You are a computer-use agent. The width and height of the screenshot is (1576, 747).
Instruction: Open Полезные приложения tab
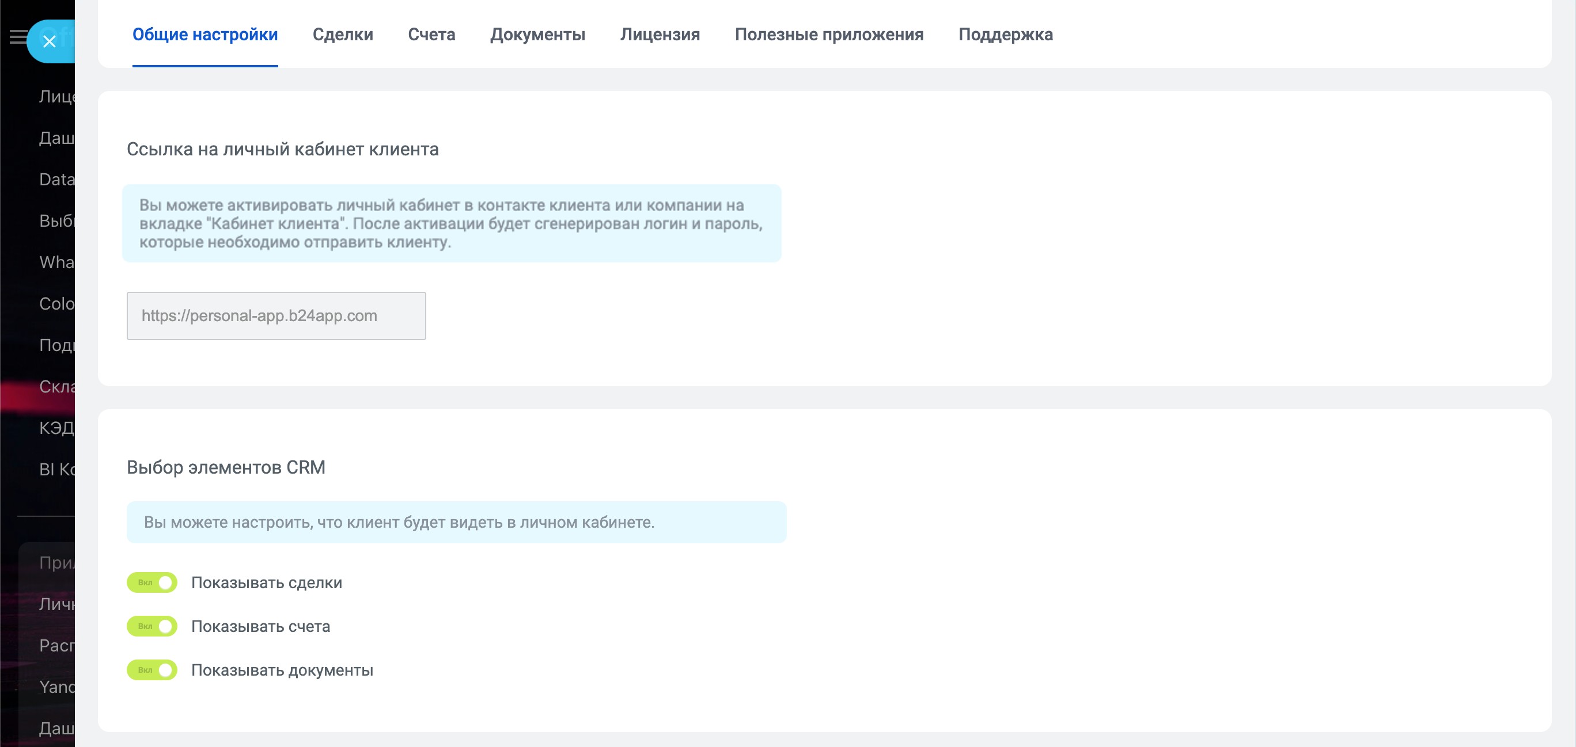(828, 34)
